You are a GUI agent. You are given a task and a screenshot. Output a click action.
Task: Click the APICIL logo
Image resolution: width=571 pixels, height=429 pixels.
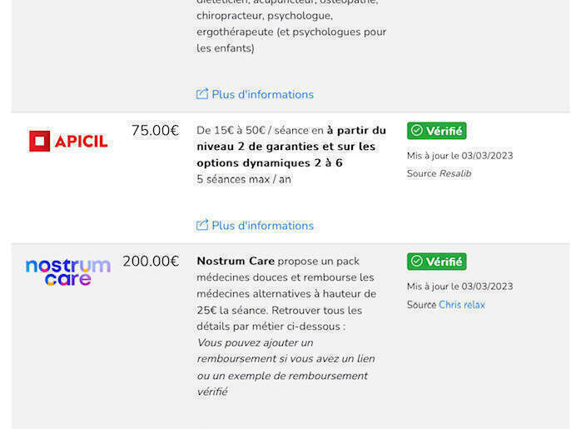point(68,141)
